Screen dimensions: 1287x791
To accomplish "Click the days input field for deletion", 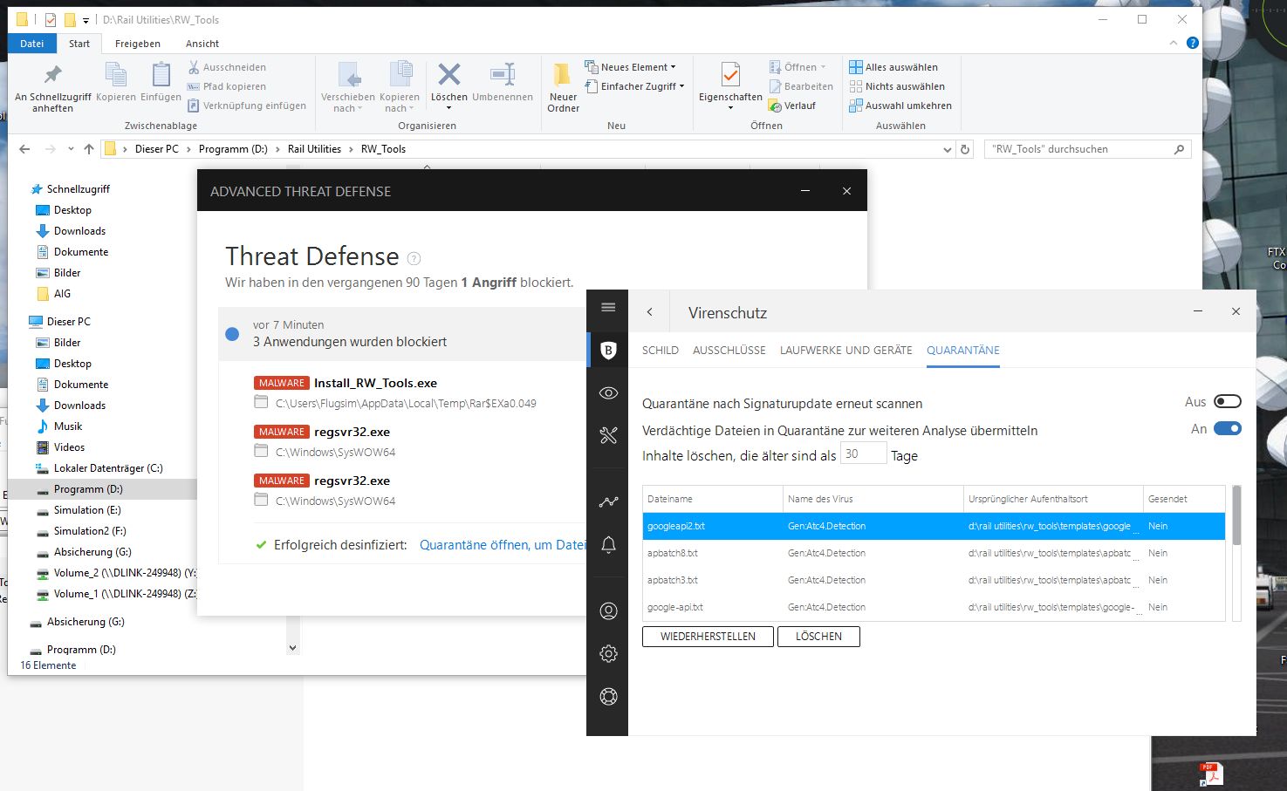I will click(x=863, y=454).
